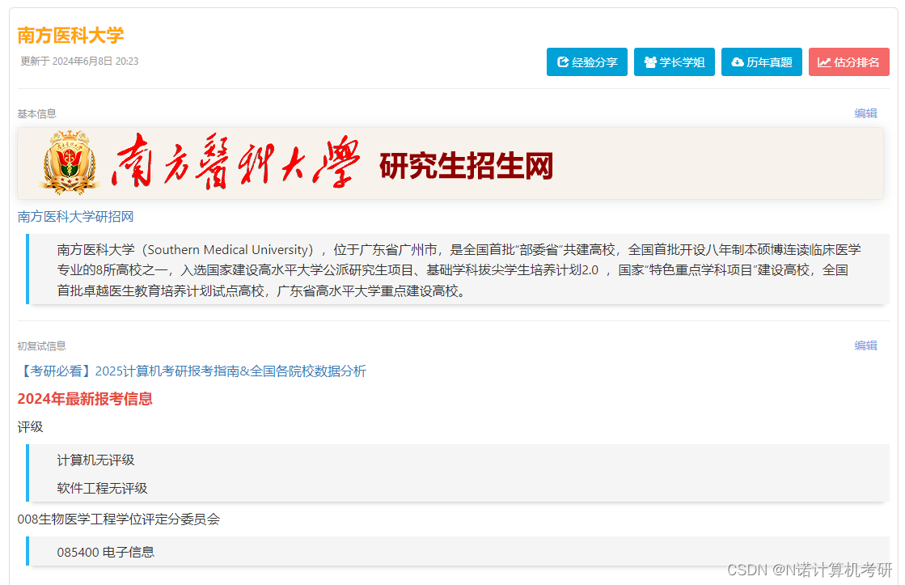Open the 南方医科大学研招网 link
The height and width of the screenshot is (585, 905).
pos(75,217)
